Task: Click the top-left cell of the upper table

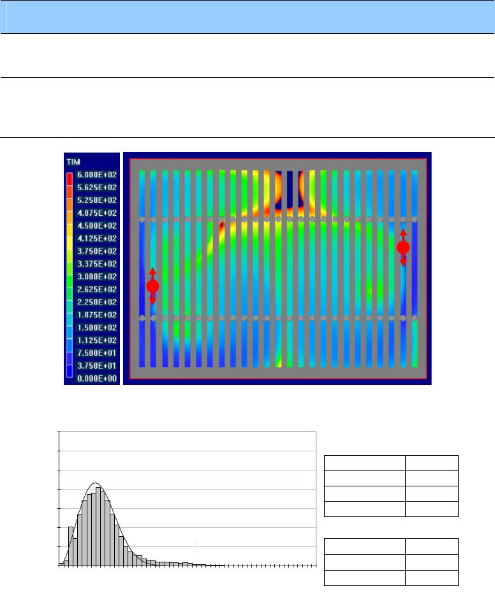Action: (364, 463)
